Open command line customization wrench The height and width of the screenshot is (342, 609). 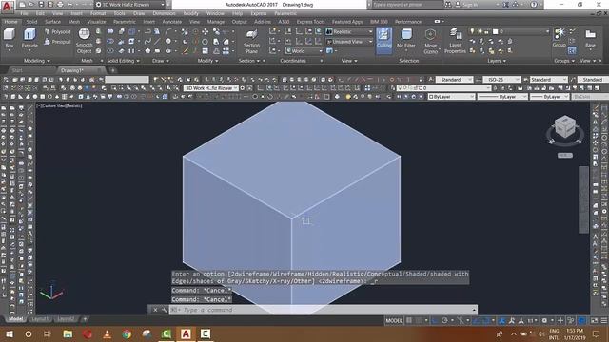(165, 310)
